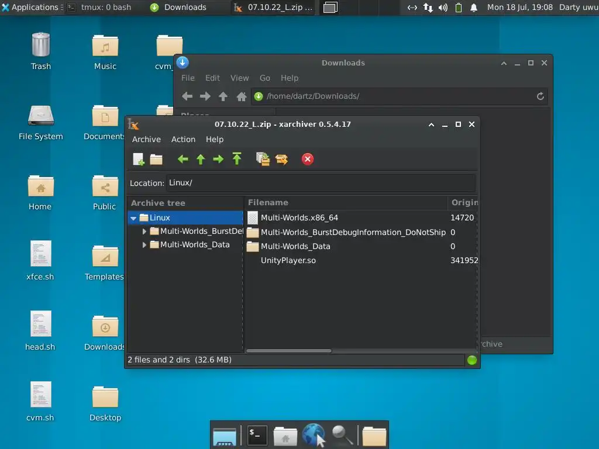Click the red Stop icon in xarchiver toolbar

[308, 159]
